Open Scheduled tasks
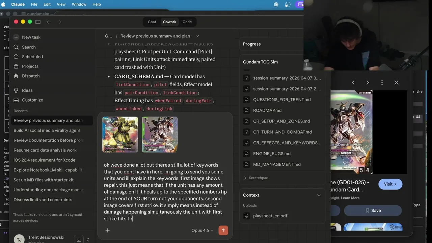 32,57
